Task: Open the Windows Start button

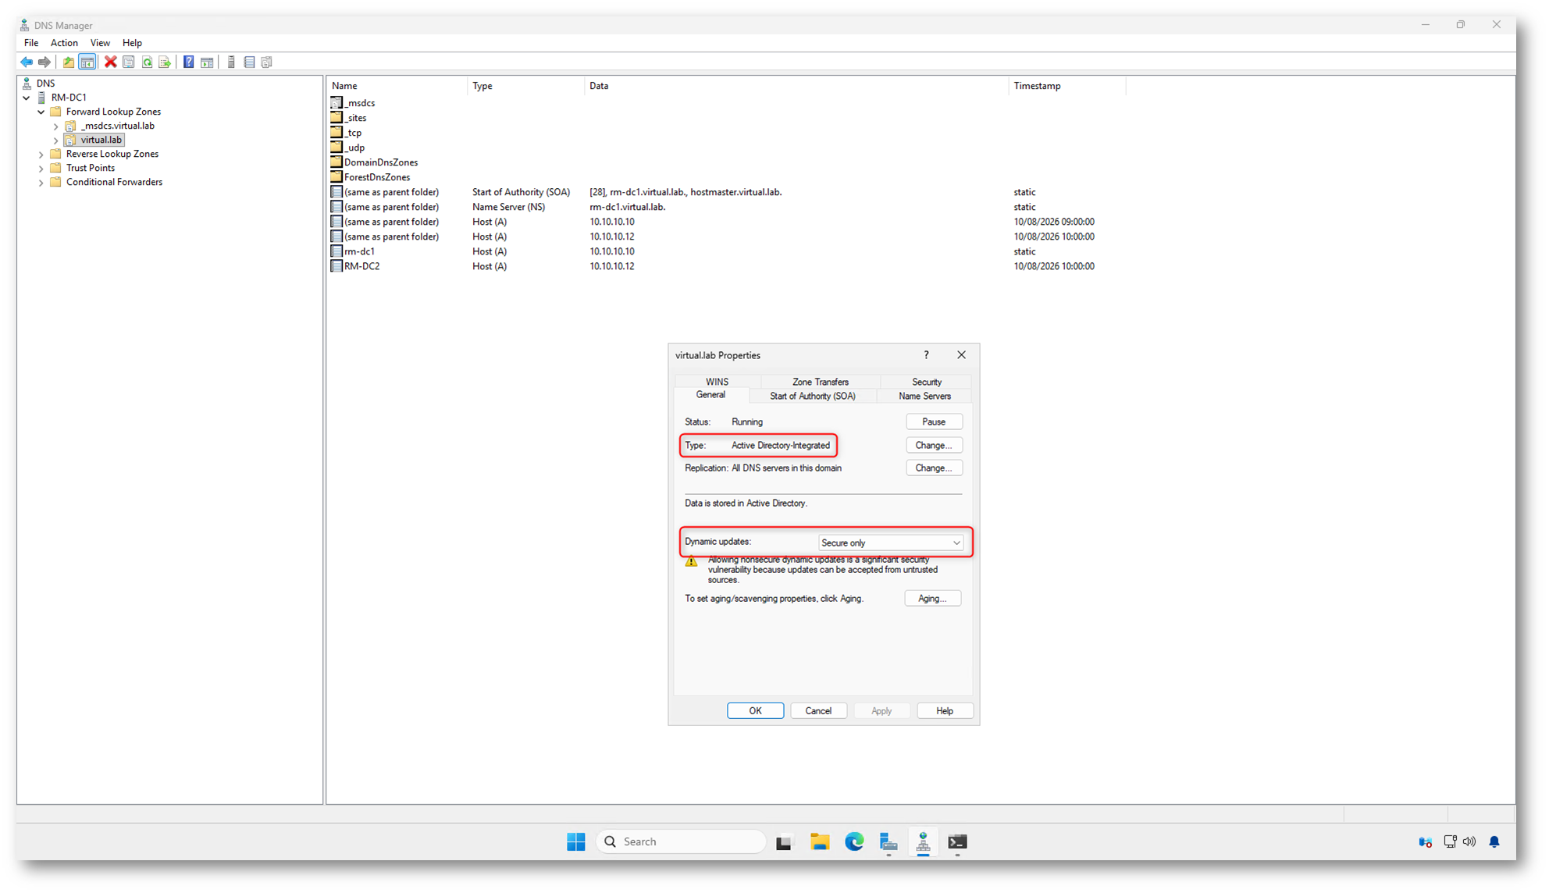Action: coord(576,841)
